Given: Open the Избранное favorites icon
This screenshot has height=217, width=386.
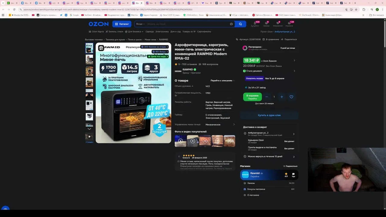Looking at the screenshot, I should pos(278,24).
